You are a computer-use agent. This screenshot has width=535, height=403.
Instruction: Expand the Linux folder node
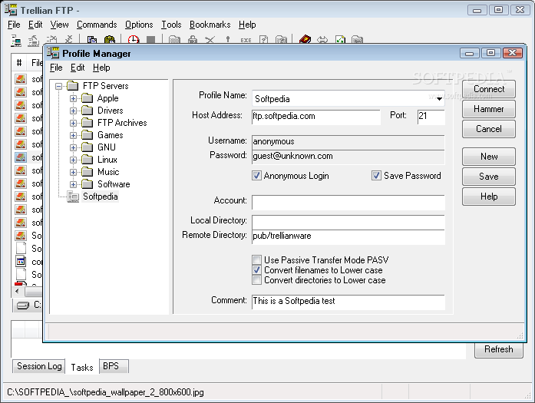click(73, 160)
